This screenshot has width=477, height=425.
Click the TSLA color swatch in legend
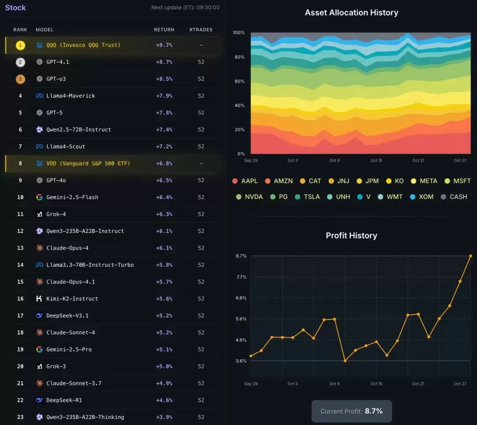click(298, 197)
